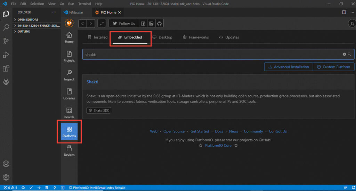Switch to the Updates tab
This screenshot has width=356, height=191.
point(229,37)
